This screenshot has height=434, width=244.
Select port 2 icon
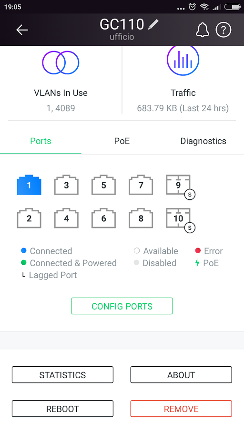point(29,218)
